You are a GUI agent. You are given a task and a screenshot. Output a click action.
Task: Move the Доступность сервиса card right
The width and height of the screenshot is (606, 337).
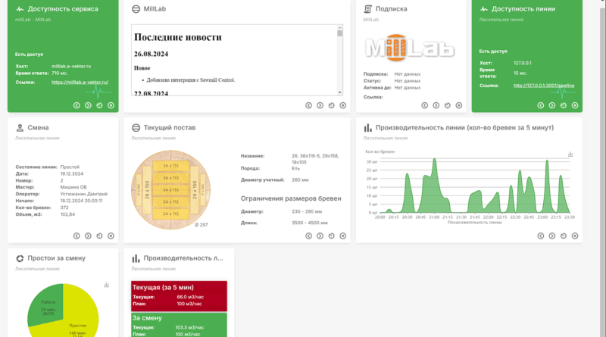point(88,105)
